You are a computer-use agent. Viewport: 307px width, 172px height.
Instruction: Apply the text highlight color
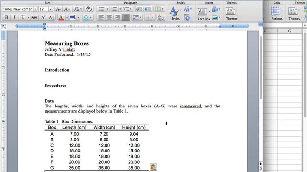pyautogui.click(x=72, y=18)
